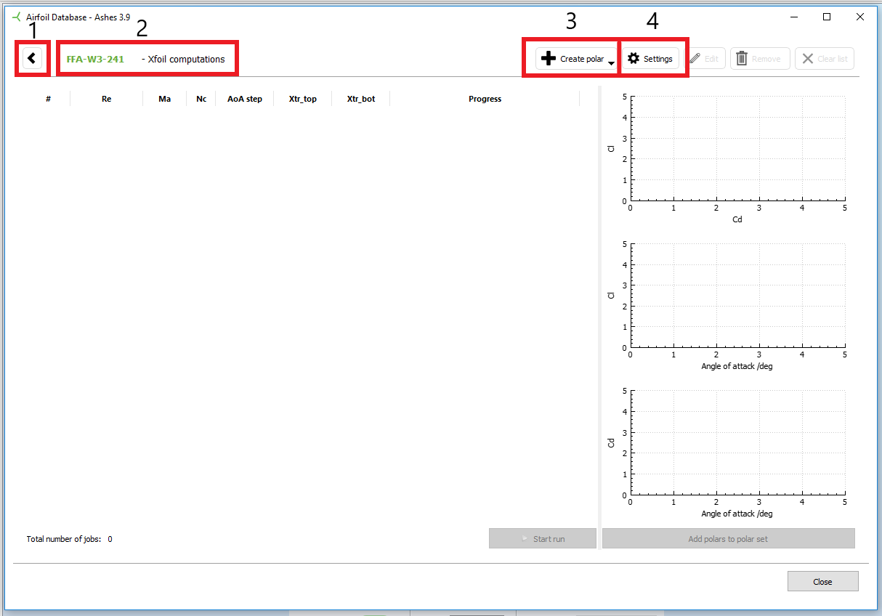Select the Nc column header

point(201,99)
